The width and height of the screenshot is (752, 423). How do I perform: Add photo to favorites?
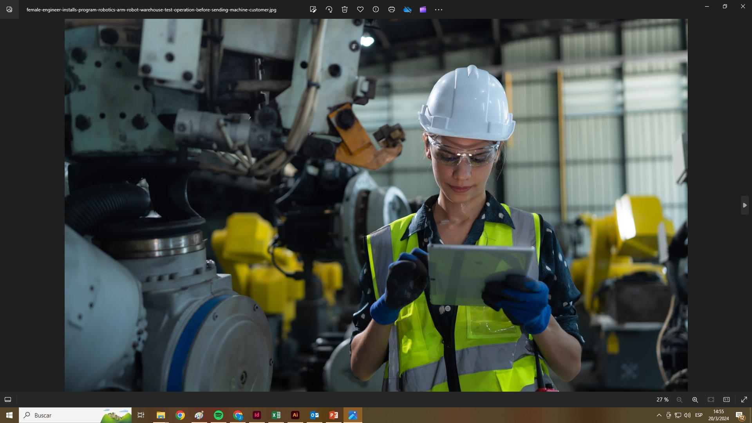(x=360, y=9)
